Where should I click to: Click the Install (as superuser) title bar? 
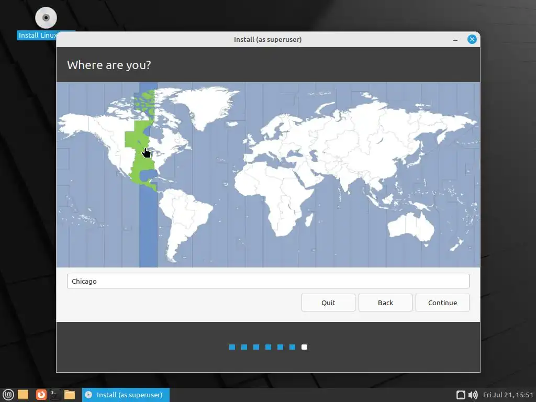click(267, 39)
